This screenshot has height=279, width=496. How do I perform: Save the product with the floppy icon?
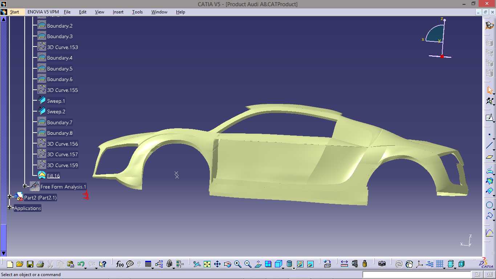[30, 264]
